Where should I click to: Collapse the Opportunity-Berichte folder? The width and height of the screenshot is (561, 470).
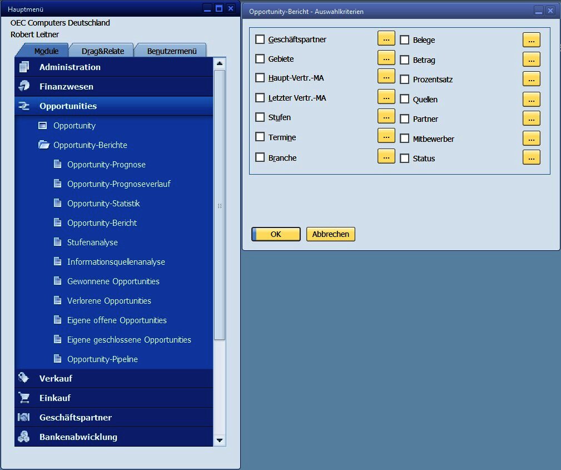click(x=44, y=145)
